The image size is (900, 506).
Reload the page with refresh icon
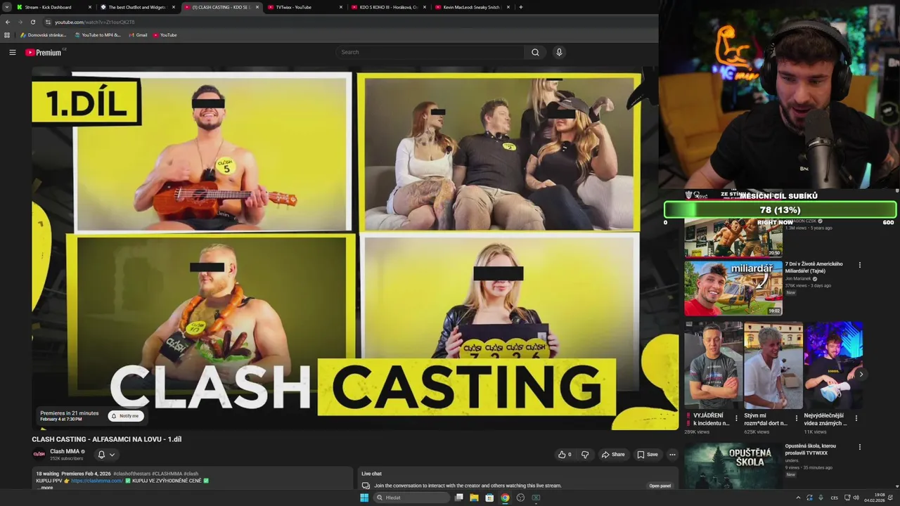(x=32, y=22)
